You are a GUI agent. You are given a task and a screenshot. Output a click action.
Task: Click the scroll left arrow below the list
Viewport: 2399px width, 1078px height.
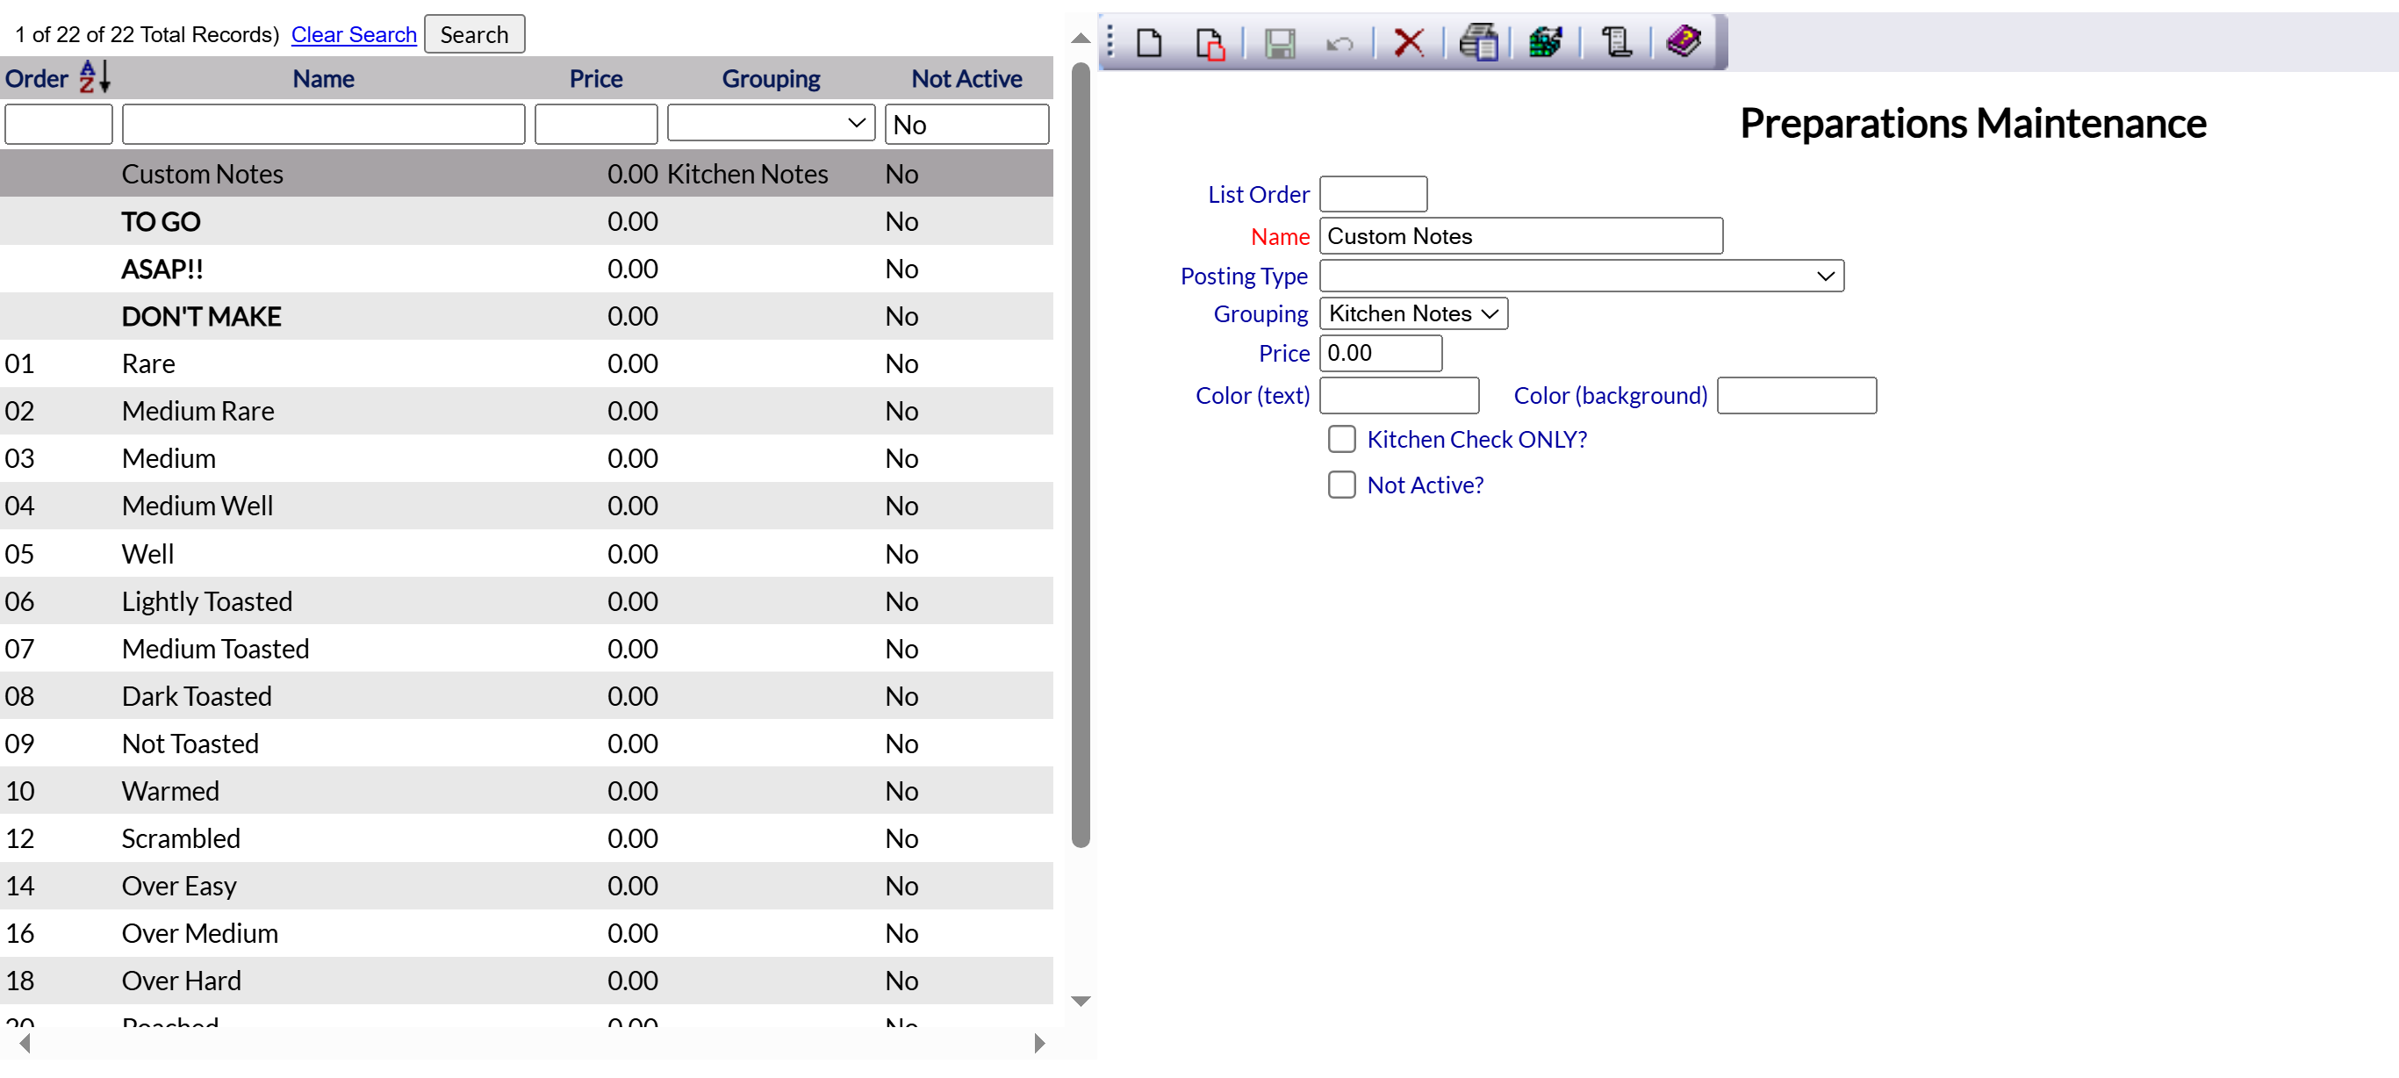25,1044
